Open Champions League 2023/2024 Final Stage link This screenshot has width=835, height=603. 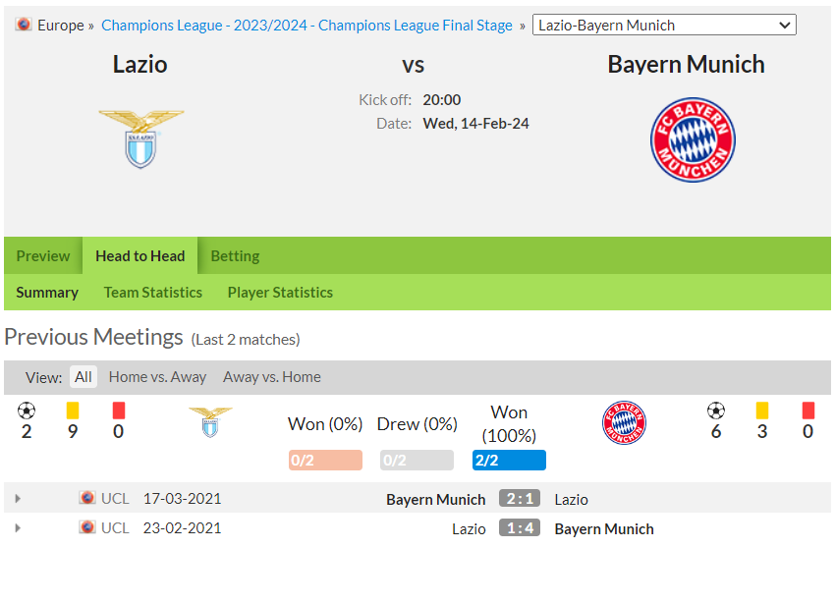tap(306, 25)
